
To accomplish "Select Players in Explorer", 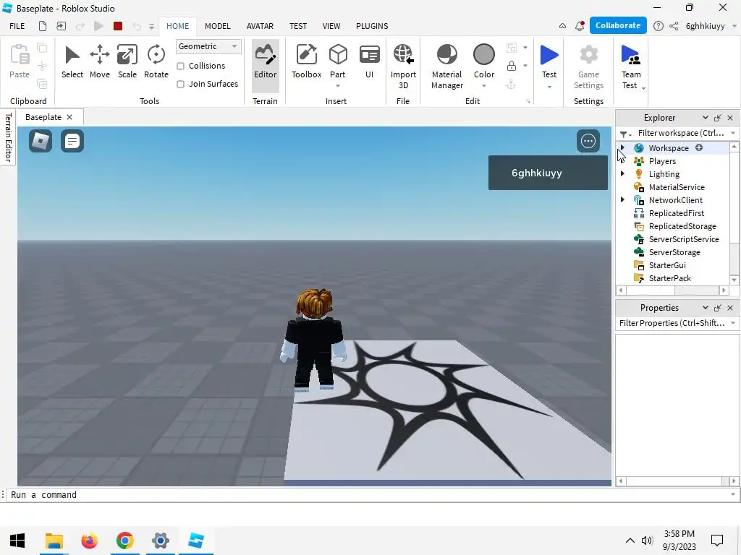I will pos(662,161).
